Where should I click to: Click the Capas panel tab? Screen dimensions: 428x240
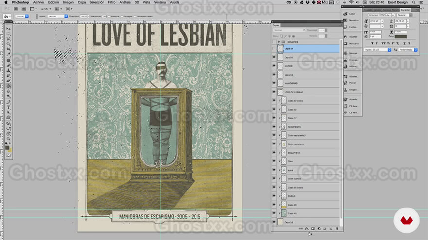click(x=276, y=25)
